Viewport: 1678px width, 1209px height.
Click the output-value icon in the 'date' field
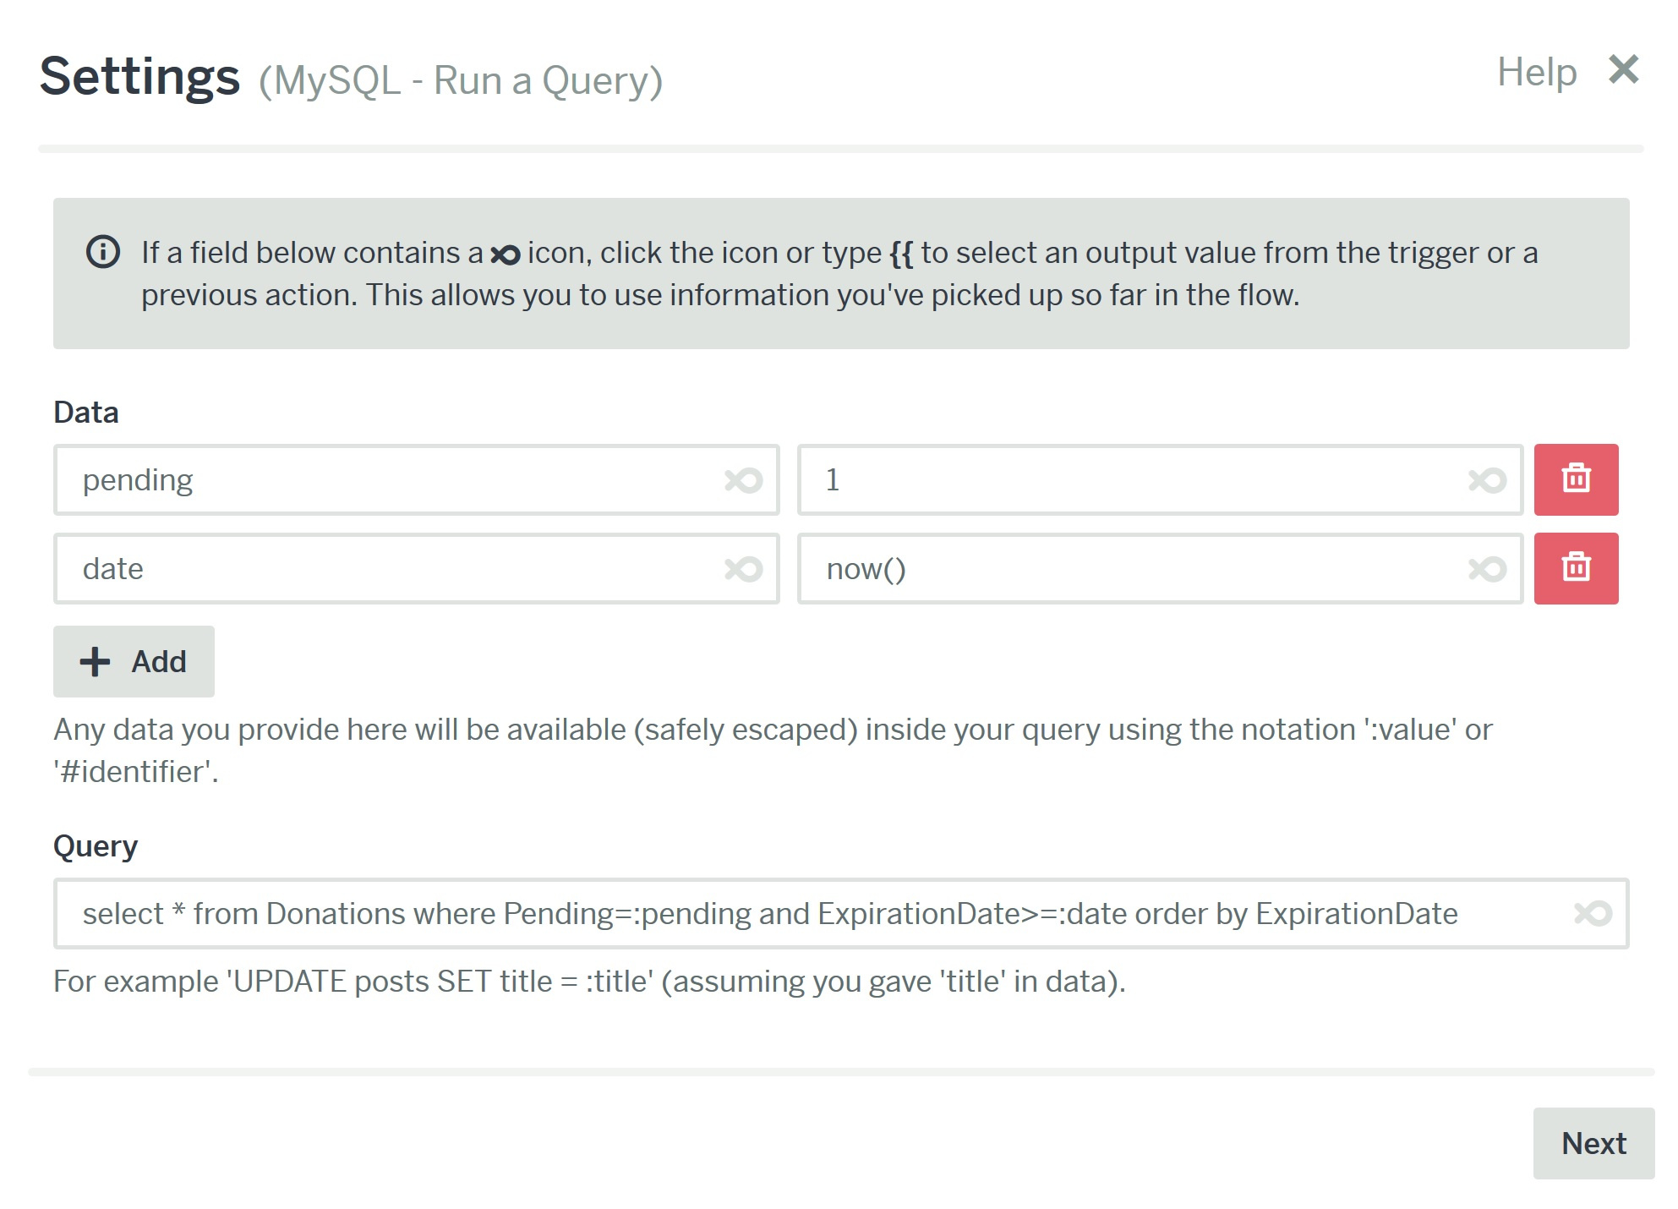coord(744,569)
